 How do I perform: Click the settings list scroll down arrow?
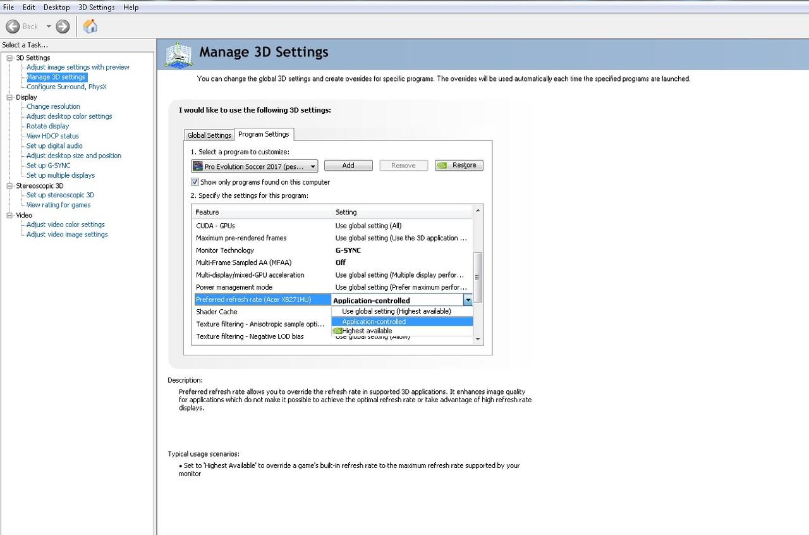click(478, 340)
